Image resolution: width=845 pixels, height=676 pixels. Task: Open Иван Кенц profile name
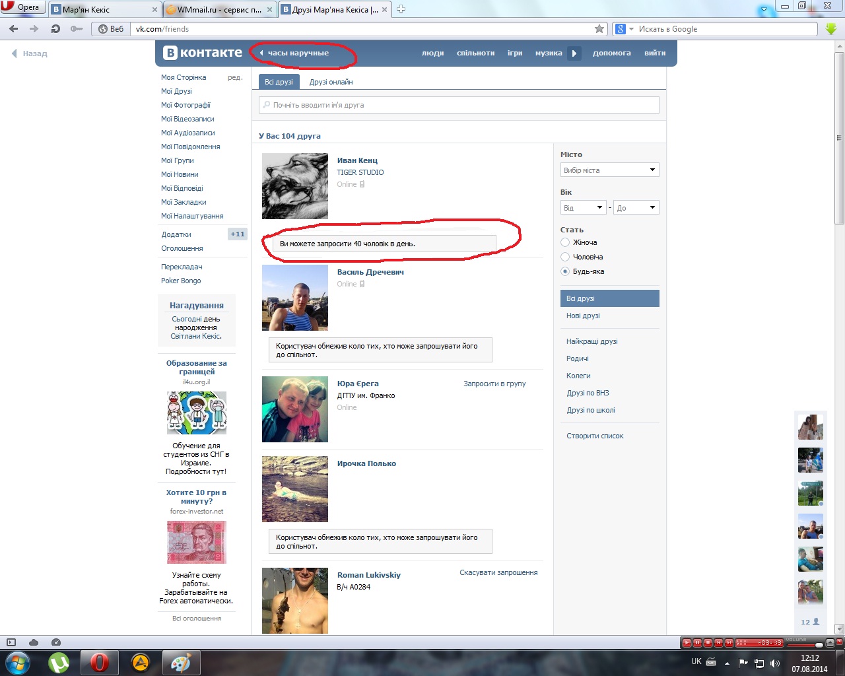click(357, 160)
